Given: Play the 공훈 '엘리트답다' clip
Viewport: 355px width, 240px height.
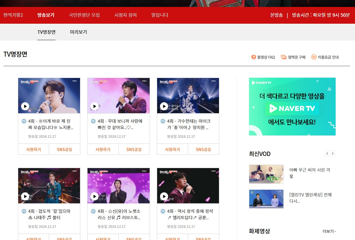Looking at the screenshot, I should pyautogui.click(x=164, y=196).
